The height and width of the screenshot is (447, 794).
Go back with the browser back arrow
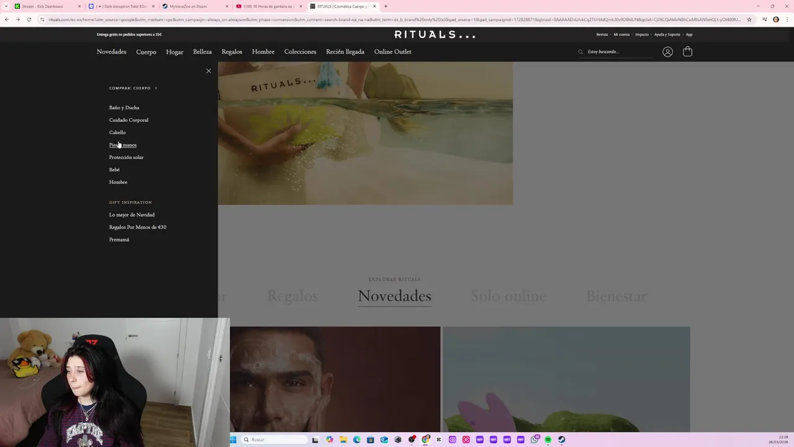(x=7, y=19)
